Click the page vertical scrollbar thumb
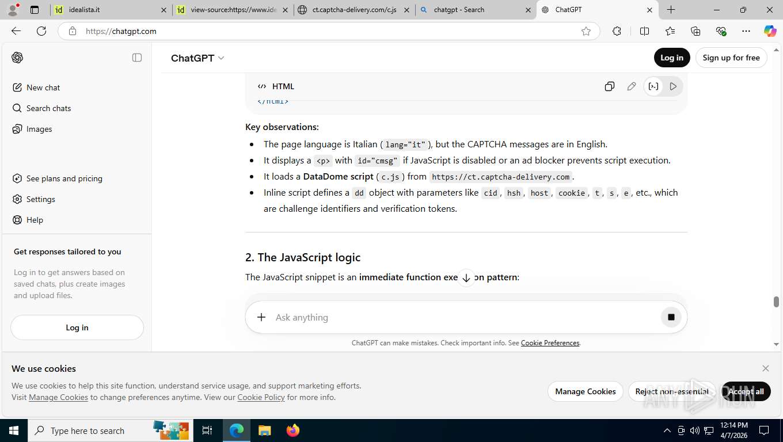 [x=776, y=302]
